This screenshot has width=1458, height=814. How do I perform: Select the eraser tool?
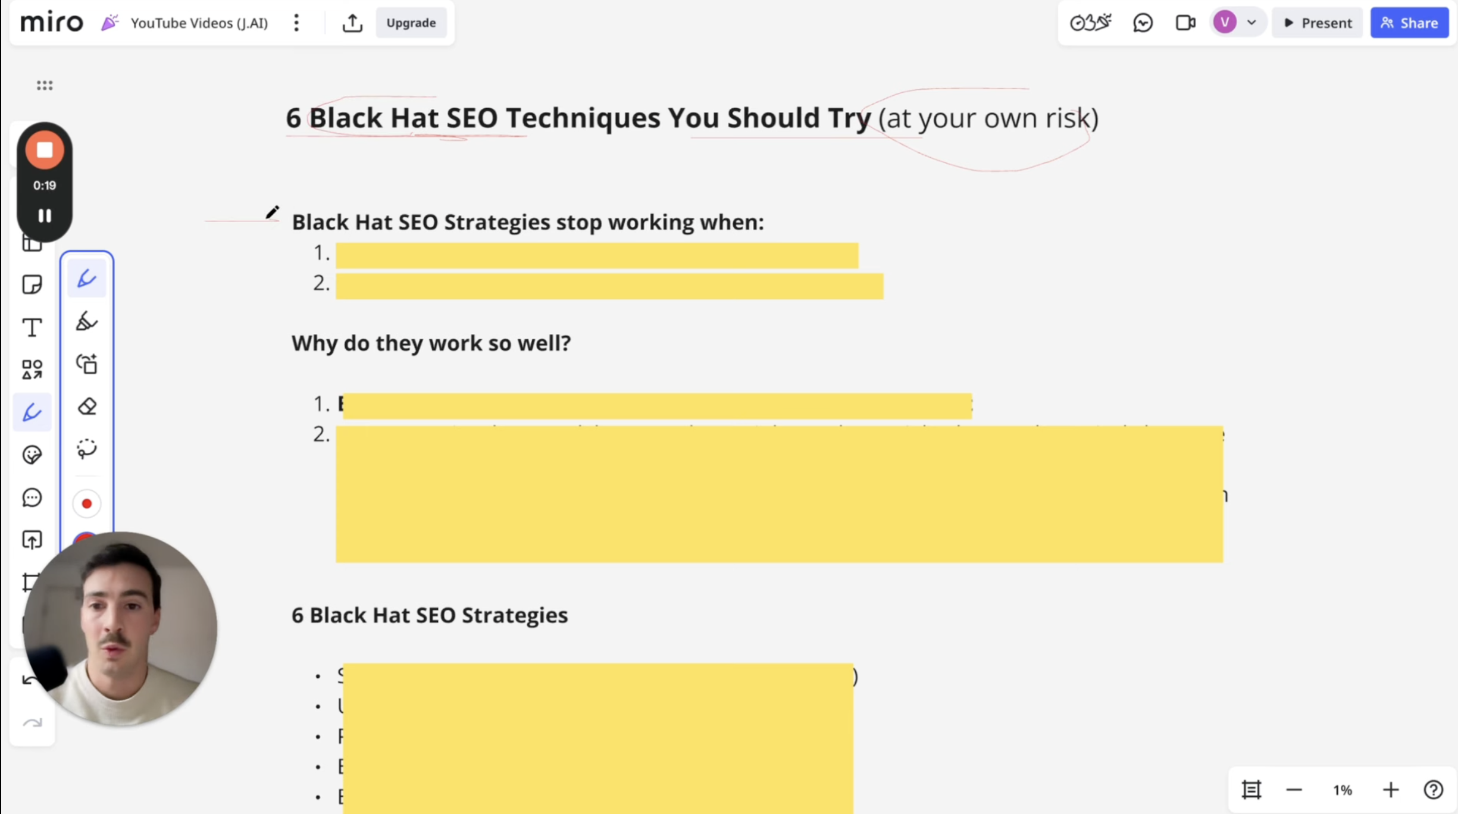(87, 407)
